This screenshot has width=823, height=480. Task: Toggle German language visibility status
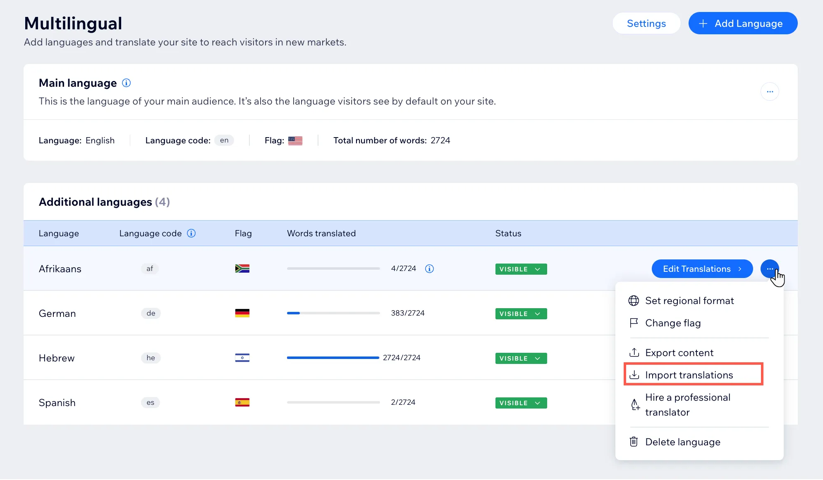pos(520,313)
